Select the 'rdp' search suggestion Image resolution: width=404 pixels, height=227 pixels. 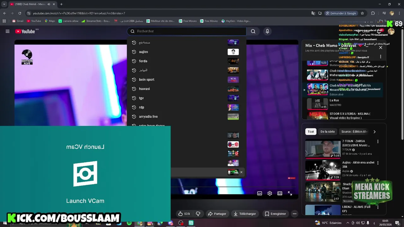coord(186,107)
